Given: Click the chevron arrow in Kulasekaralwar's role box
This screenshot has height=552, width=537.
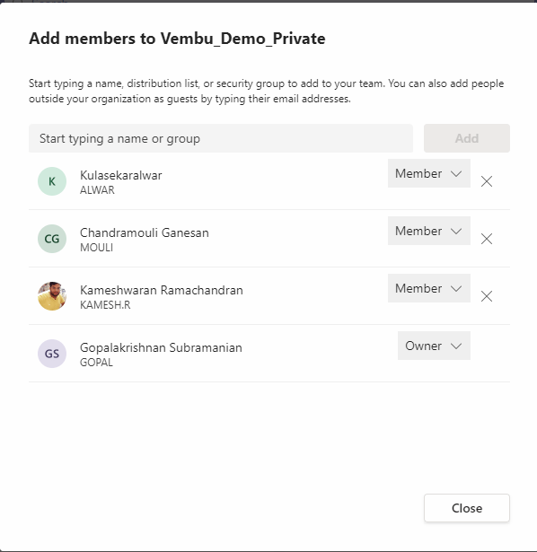Looking at the screenshot, I should click(x=456, y=173).
